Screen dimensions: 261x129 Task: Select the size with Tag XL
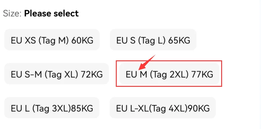[x=57, y=74]
